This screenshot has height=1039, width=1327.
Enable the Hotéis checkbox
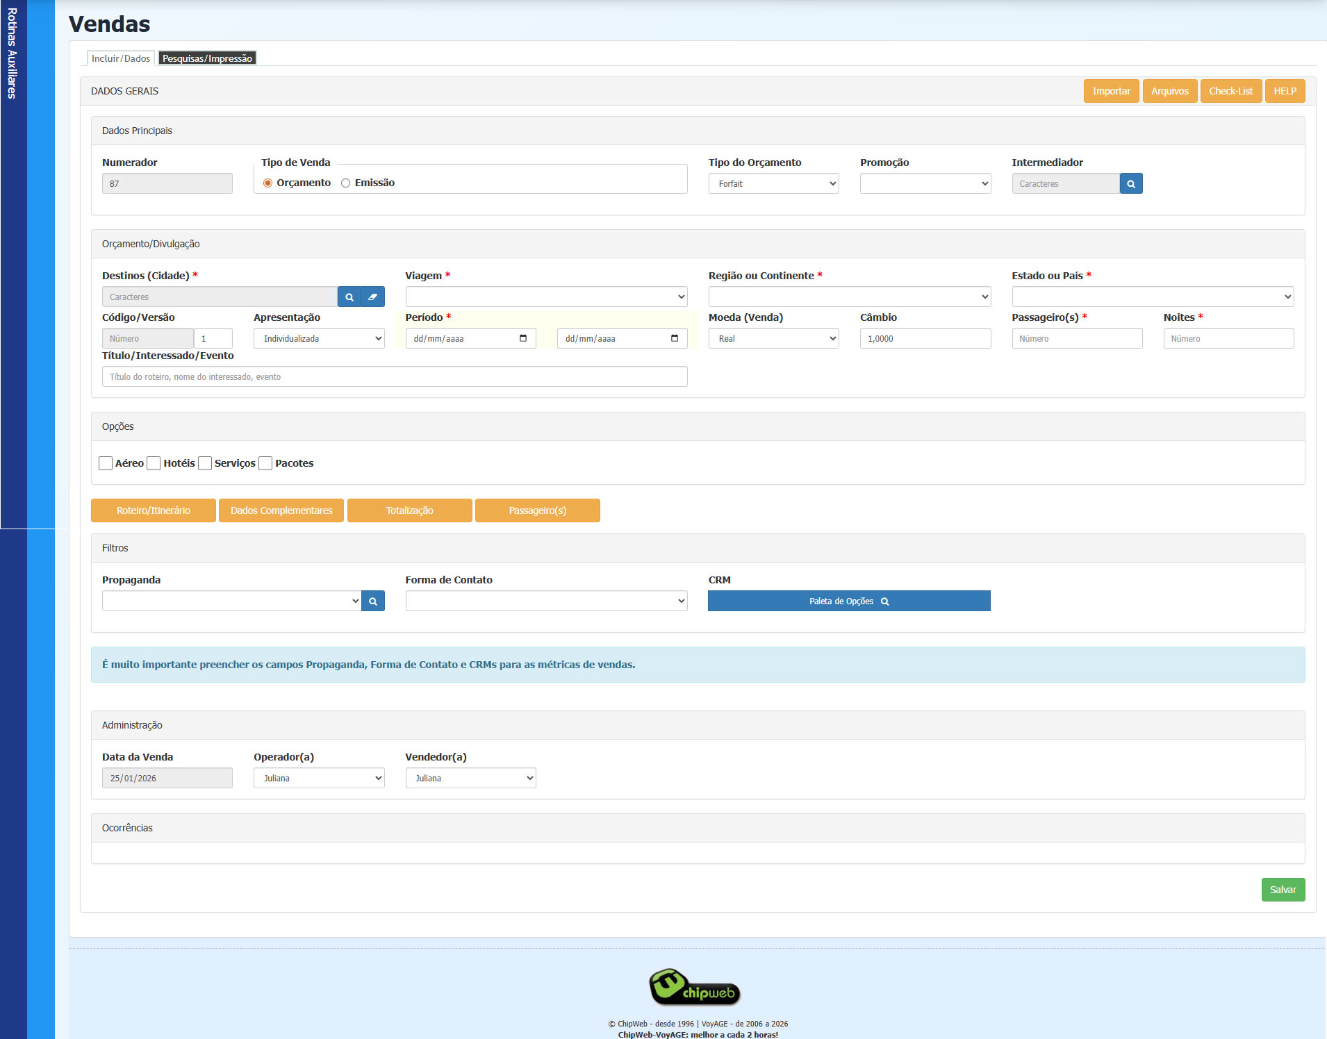tap(154, 463)
